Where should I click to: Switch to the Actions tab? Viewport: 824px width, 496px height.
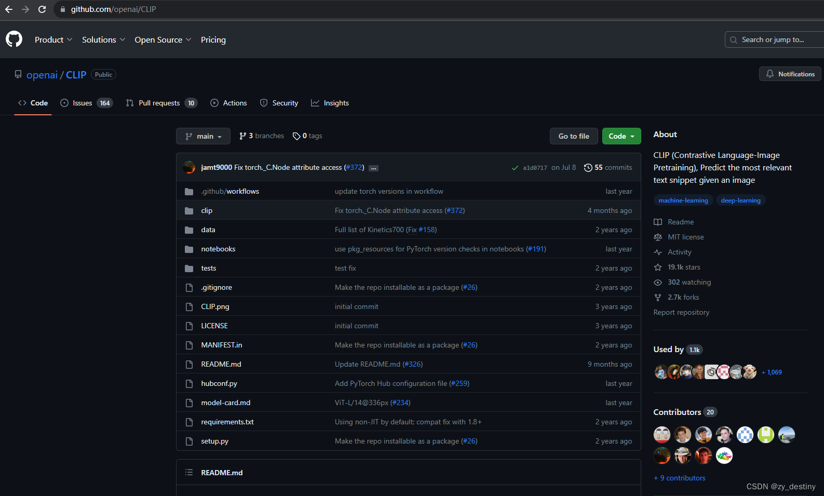pos(228,103)
